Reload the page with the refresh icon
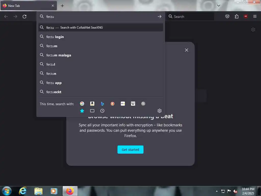The width and height of the screenshot is (261, 196). pyautogui.click(x=24, y=17)
